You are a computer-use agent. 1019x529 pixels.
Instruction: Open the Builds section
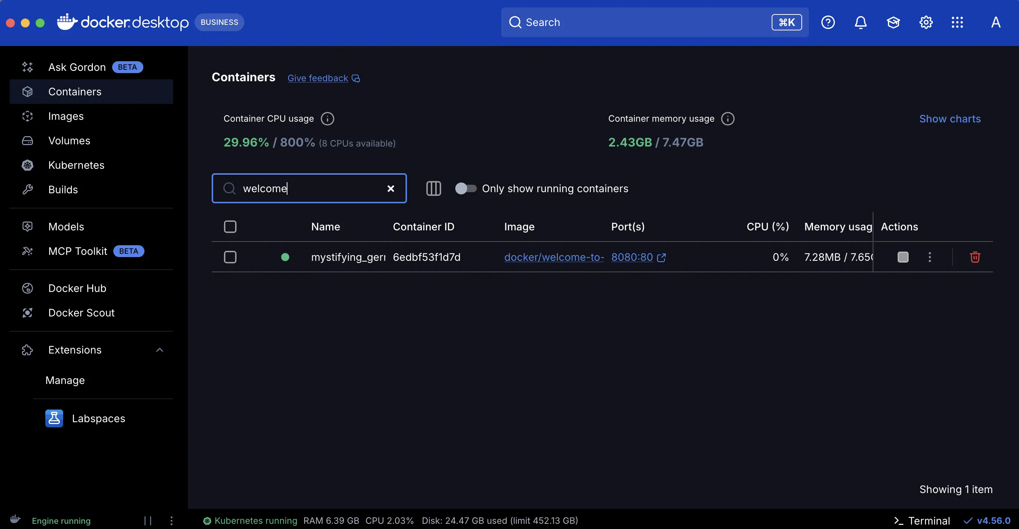[63, 189]
